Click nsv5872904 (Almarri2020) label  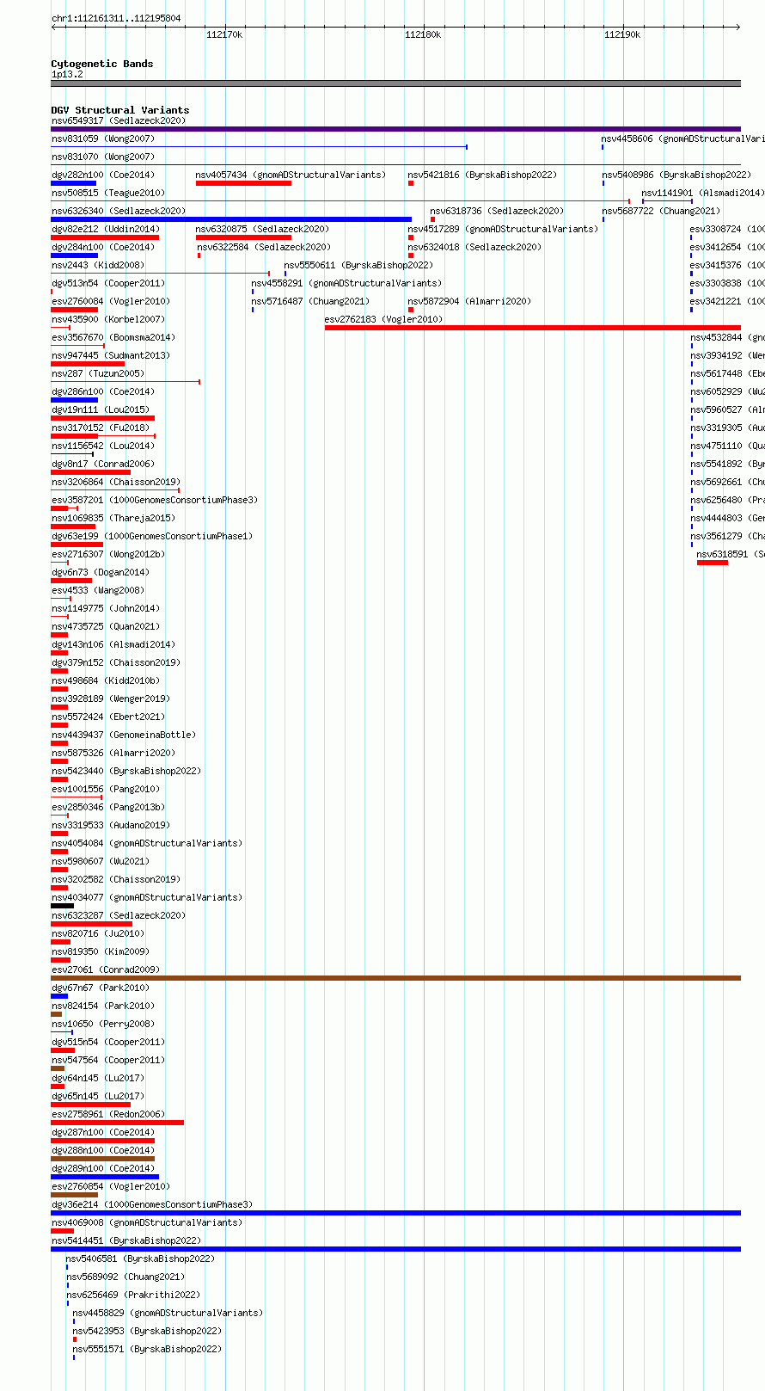tap(469, 301)
